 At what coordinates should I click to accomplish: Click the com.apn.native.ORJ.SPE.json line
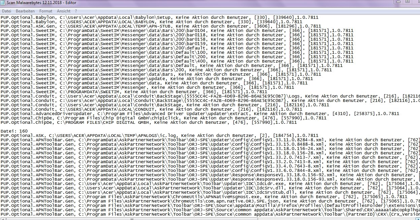210,201
